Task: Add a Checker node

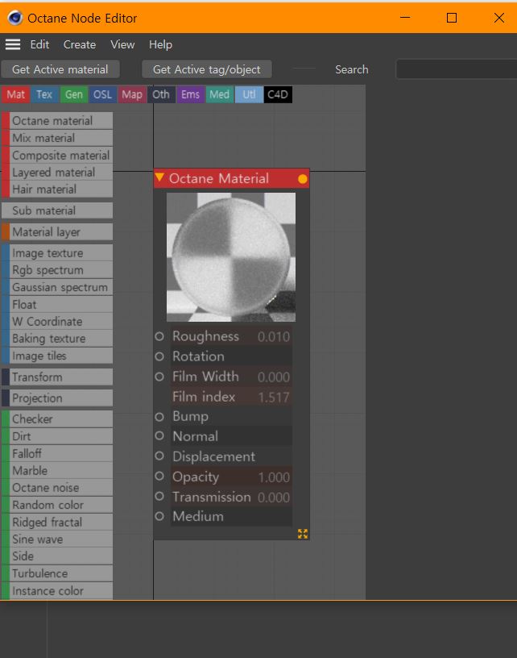Action: point(57,419)
